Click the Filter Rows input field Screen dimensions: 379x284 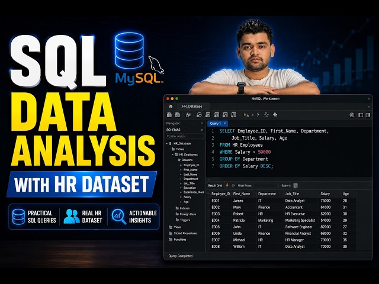point(265,185)
